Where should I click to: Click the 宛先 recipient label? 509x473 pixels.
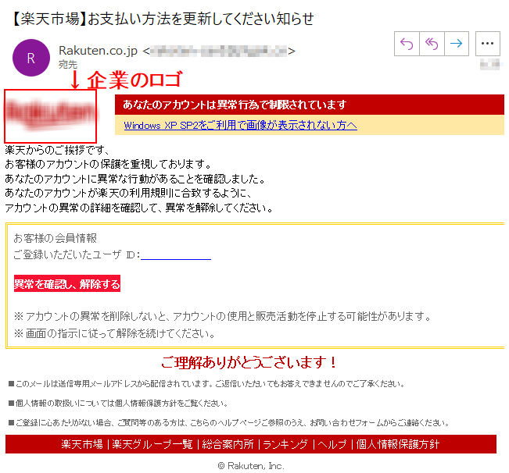(x=68, y=65)
